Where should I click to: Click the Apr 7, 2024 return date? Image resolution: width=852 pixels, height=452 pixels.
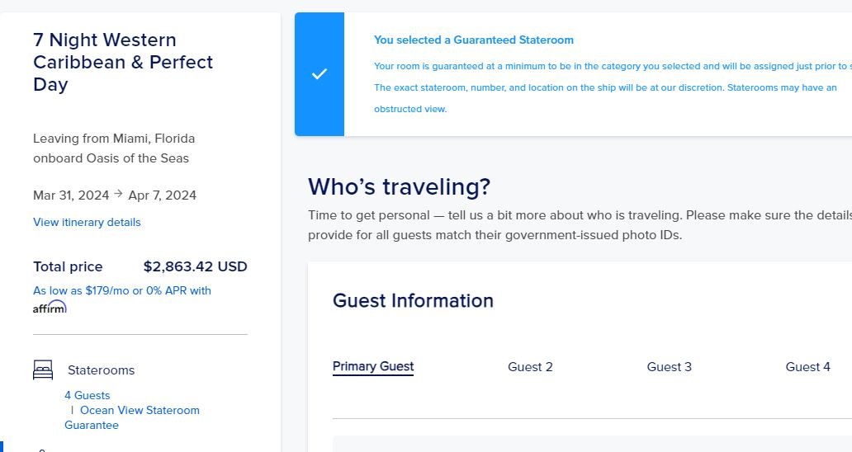coord(163,195)
